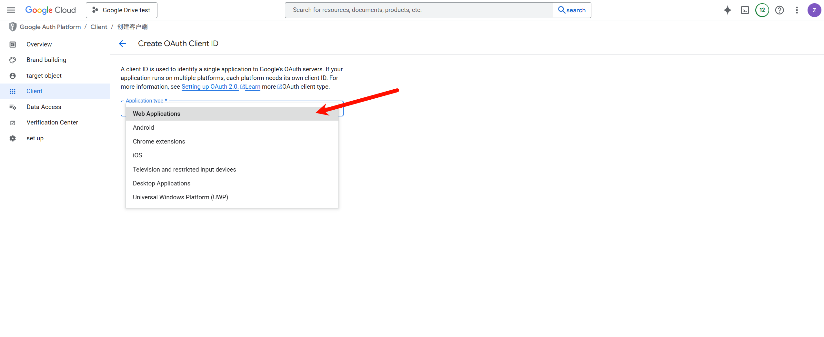This screenshot has height=337, width=824.
Task: Open Brand building in the sidebar
Action: (55, 60)
